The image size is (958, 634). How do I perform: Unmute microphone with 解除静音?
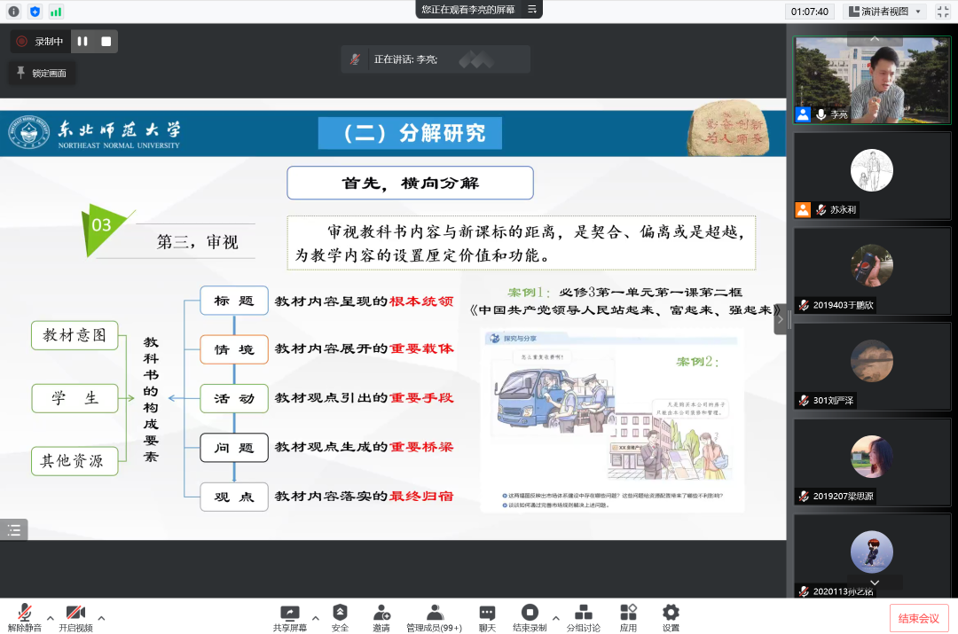[25, 617]
